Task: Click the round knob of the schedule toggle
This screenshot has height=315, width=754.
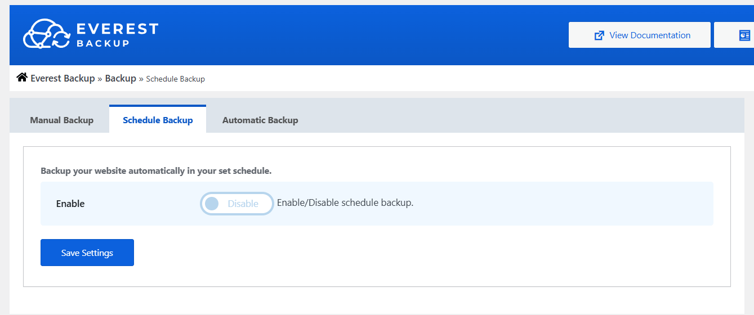Action: 212,204
